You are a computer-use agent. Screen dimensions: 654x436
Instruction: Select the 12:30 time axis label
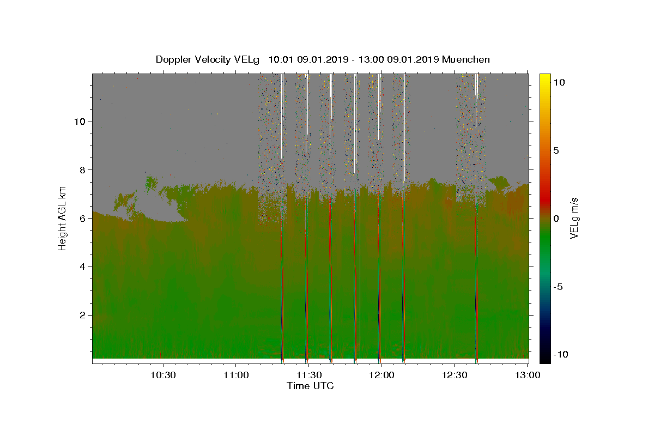(x=455, y=375)
